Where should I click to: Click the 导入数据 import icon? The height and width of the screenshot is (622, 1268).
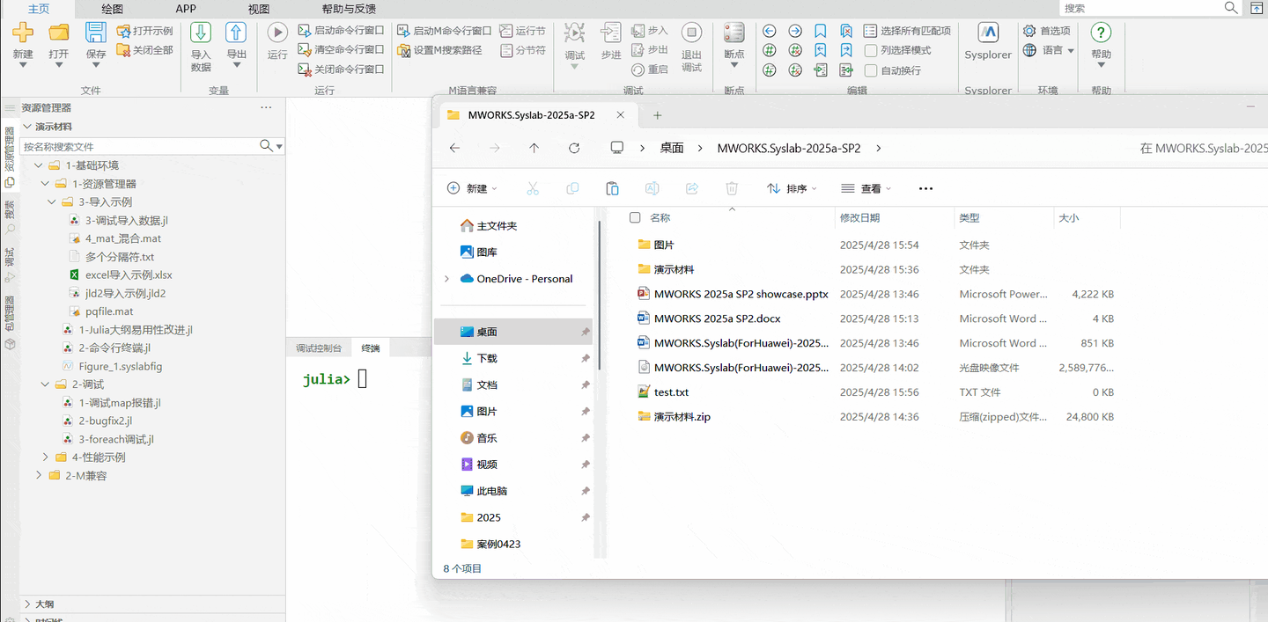coord(201,33)
